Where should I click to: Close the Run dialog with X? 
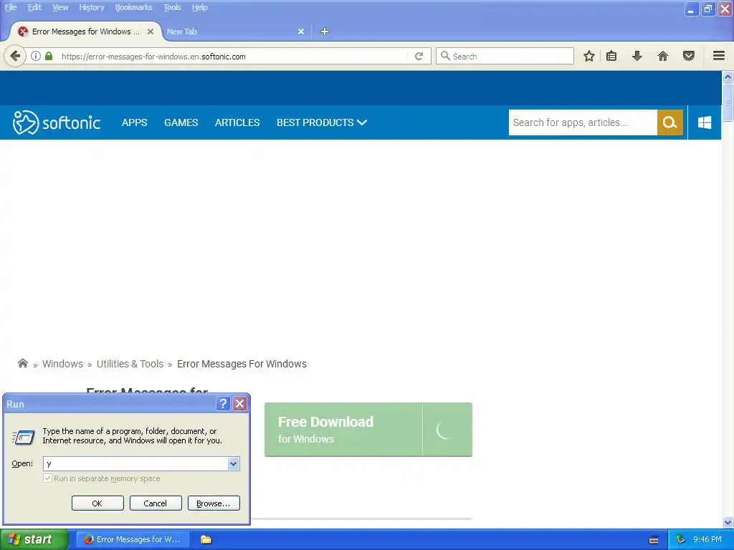pyautogui.click(x=239, y=404)
